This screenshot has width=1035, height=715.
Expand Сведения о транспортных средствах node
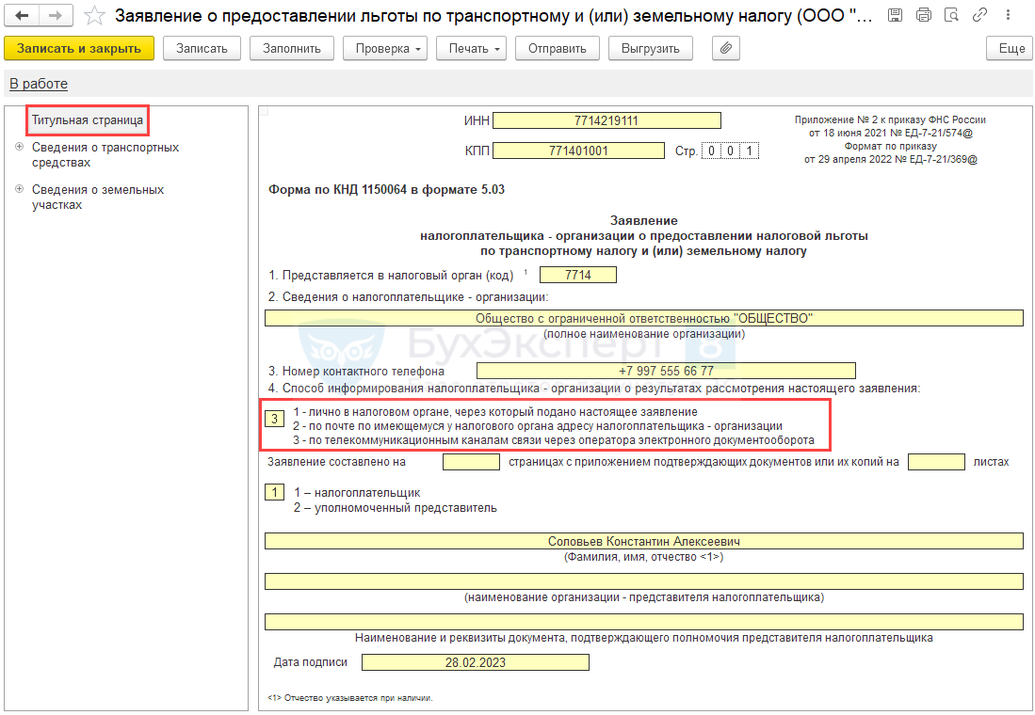point(19,148)
